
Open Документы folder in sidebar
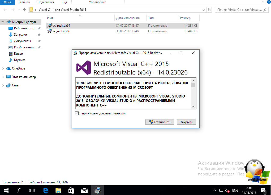(x=22, y=41)
